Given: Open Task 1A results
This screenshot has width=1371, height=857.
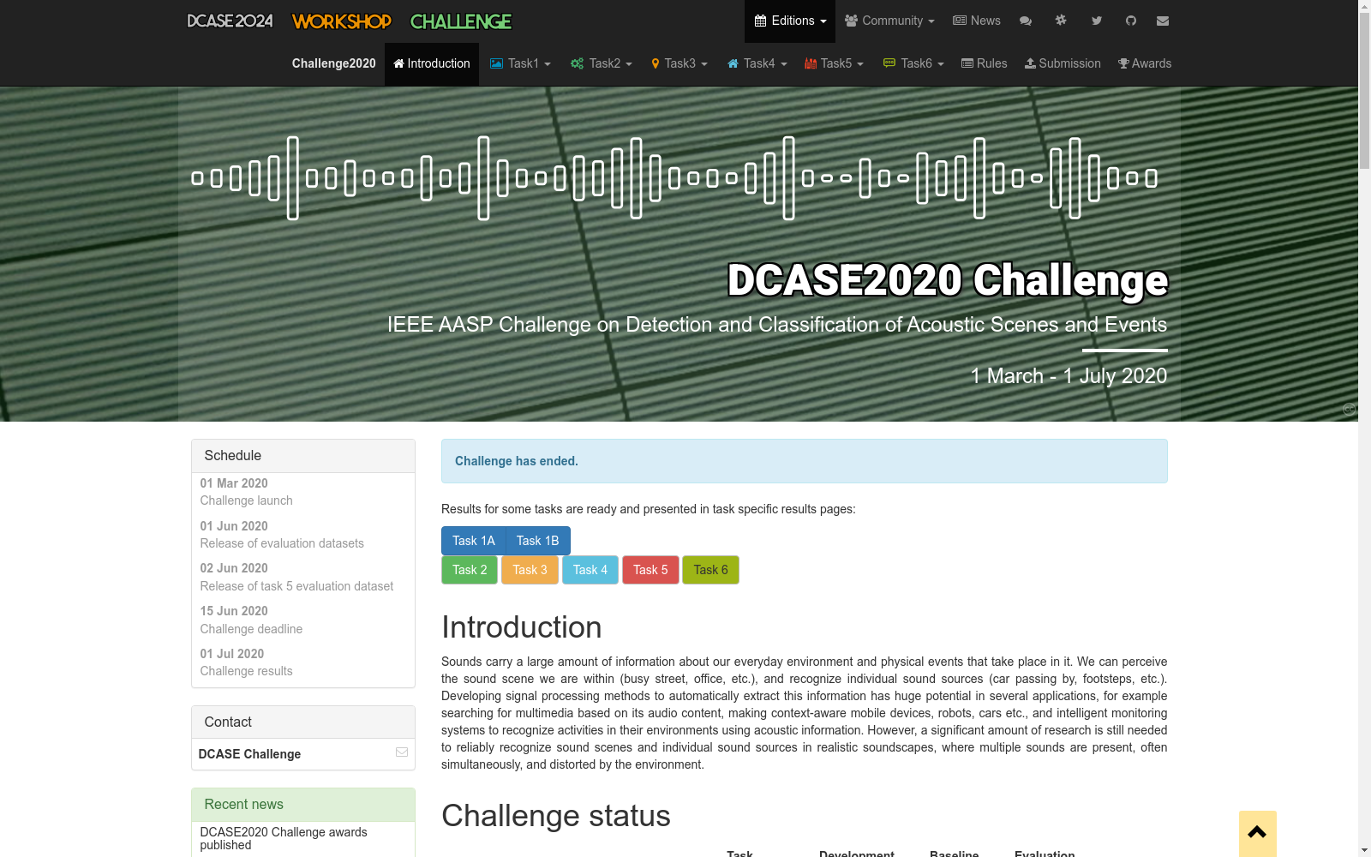Looking at the screenshot, I should (x=474, y=541).
